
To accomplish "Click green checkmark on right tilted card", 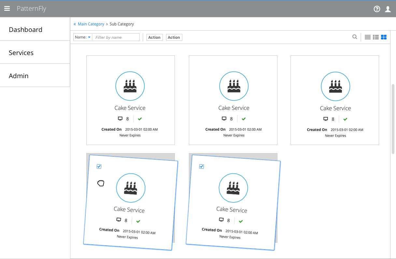I will tap(241, 222).
